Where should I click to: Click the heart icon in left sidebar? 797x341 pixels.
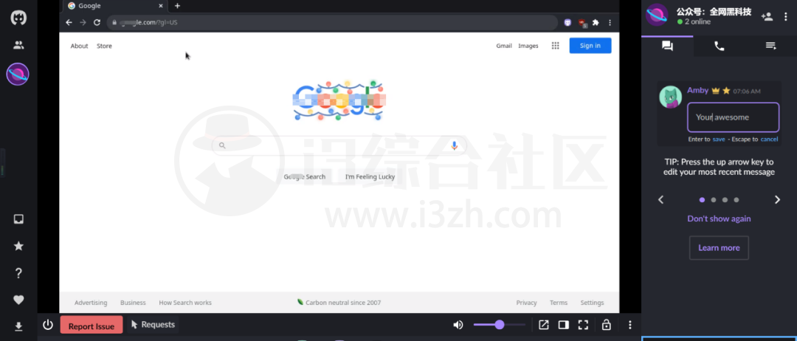click(18, 300)
